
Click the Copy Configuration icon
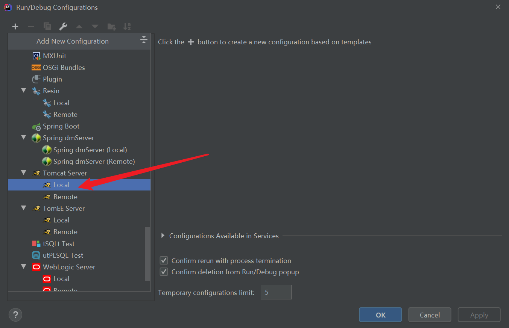pos(47,26)
